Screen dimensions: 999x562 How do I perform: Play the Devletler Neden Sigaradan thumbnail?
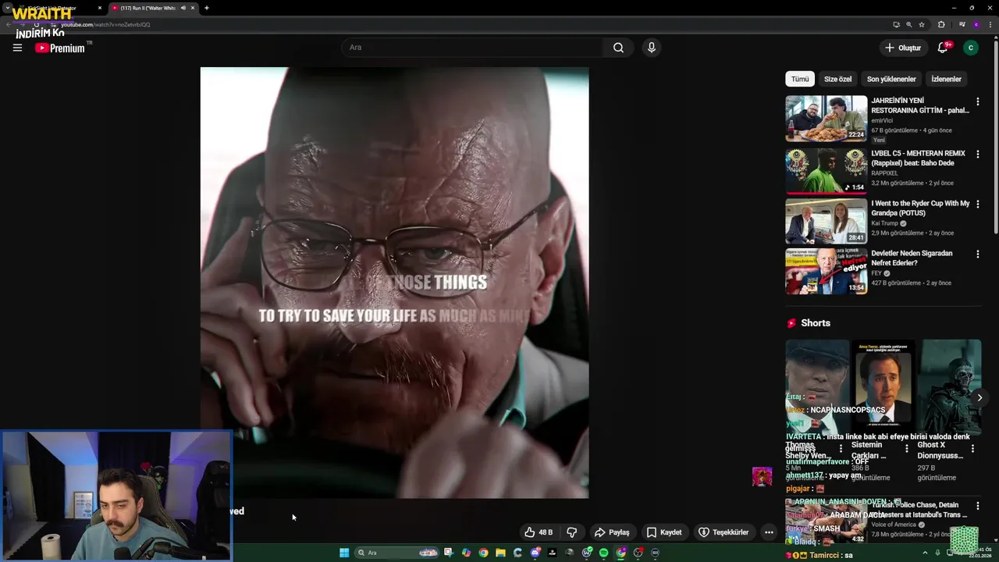coord(826,271)
